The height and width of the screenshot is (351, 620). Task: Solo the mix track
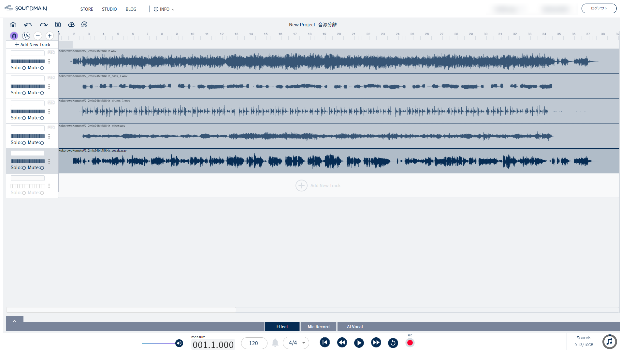coord(24,68)
